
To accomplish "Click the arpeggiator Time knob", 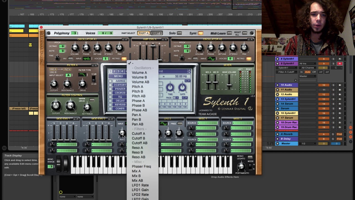I will [x=170, y=88].
